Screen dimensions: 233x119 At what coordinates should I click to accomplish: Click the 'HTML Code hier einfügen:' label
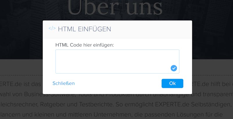tap(84, 45)
